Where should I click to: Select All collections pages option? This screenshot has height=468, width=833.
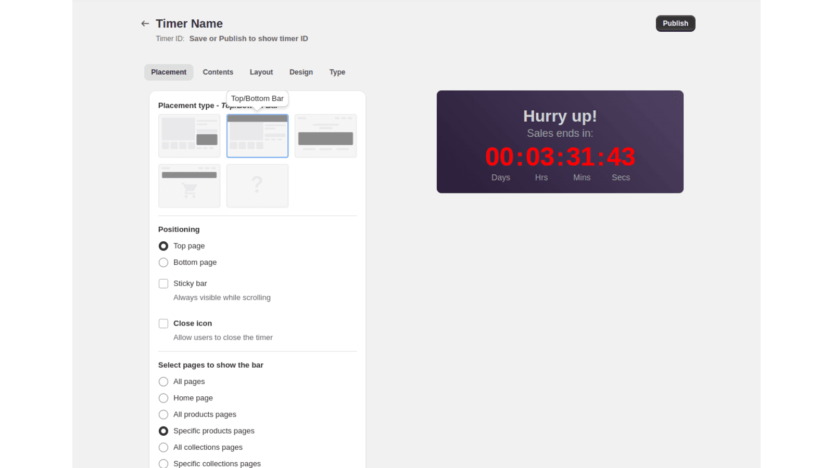coord(163,447)
